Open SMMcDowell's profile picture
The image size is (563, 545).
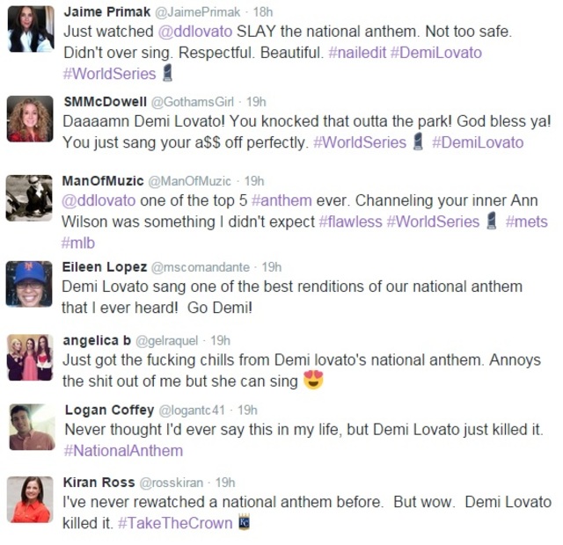(x=30, y=118)
